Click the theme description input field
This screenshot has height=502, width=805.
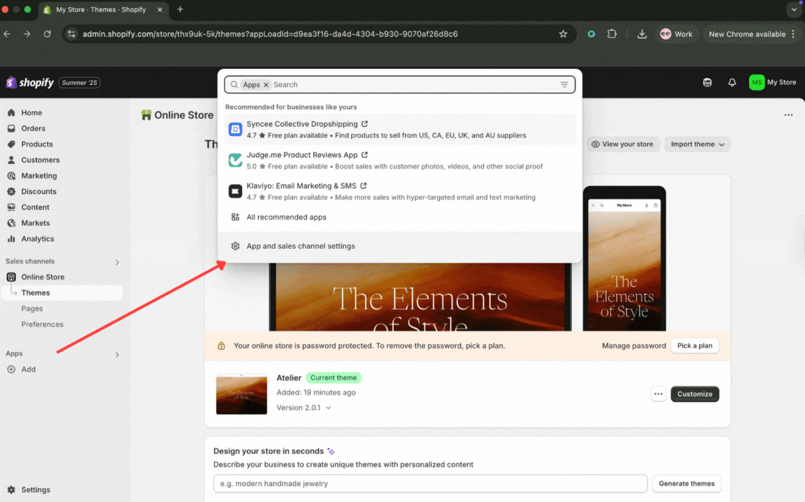coord(430,483)
